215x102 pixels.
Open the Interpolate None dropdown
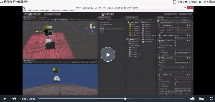(x=183, y=89)
